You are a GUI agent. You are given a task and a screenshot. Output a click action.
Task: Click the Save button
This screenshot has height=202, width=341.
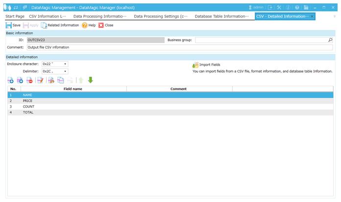coord(13,25)
